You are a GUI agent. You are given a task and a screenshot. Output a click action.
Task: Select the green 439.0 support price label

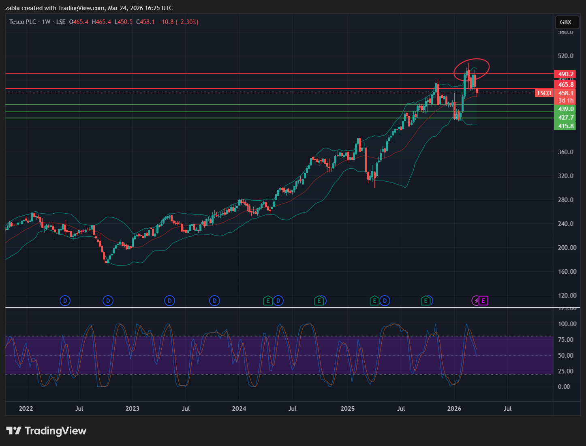pyautogui.click(x=565, y=109)
